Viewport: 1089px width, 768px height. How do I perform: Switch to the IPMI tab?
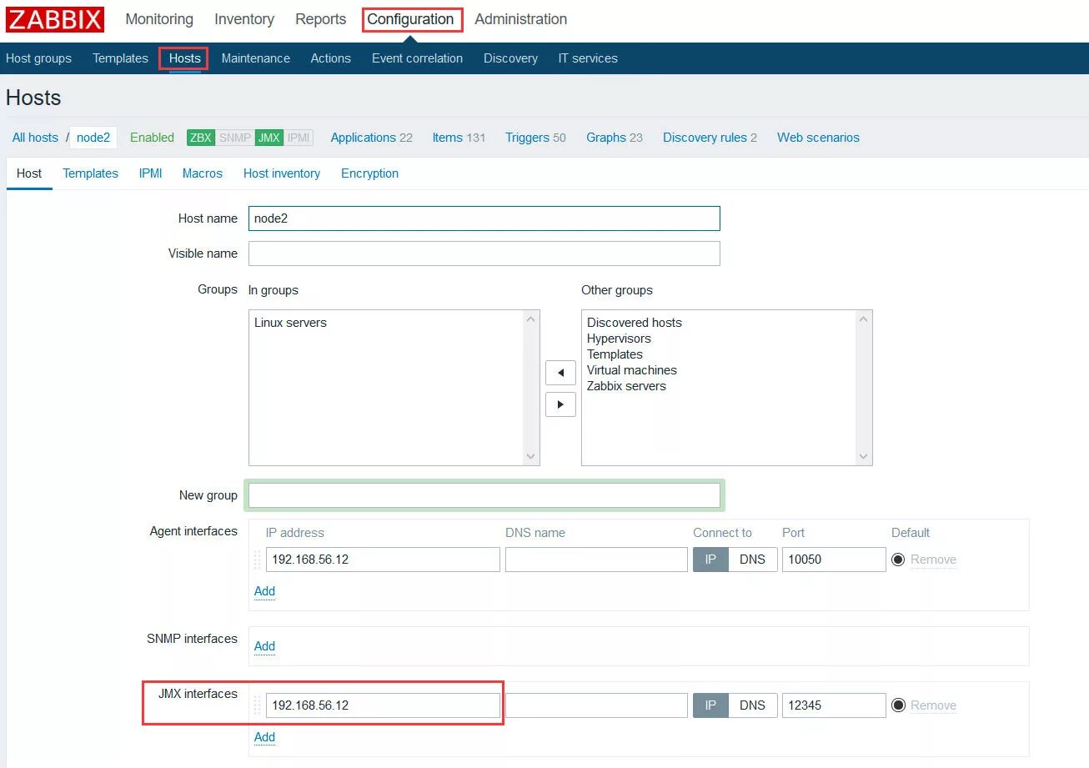tap(150, 173)
